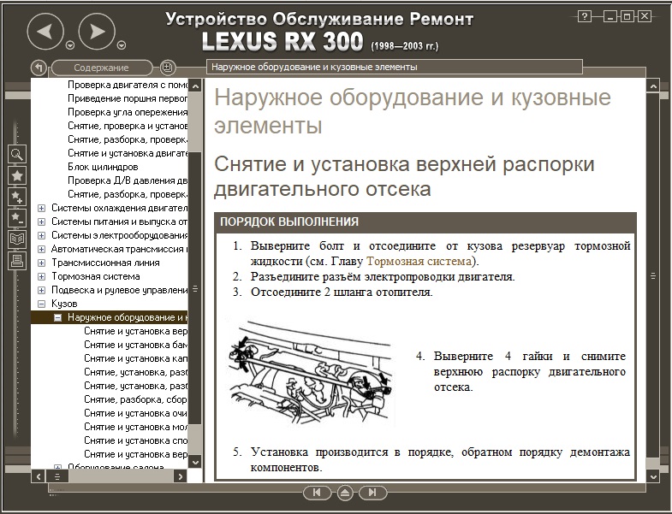
Task: Open Кузов section label
Action: pos(64,304)
